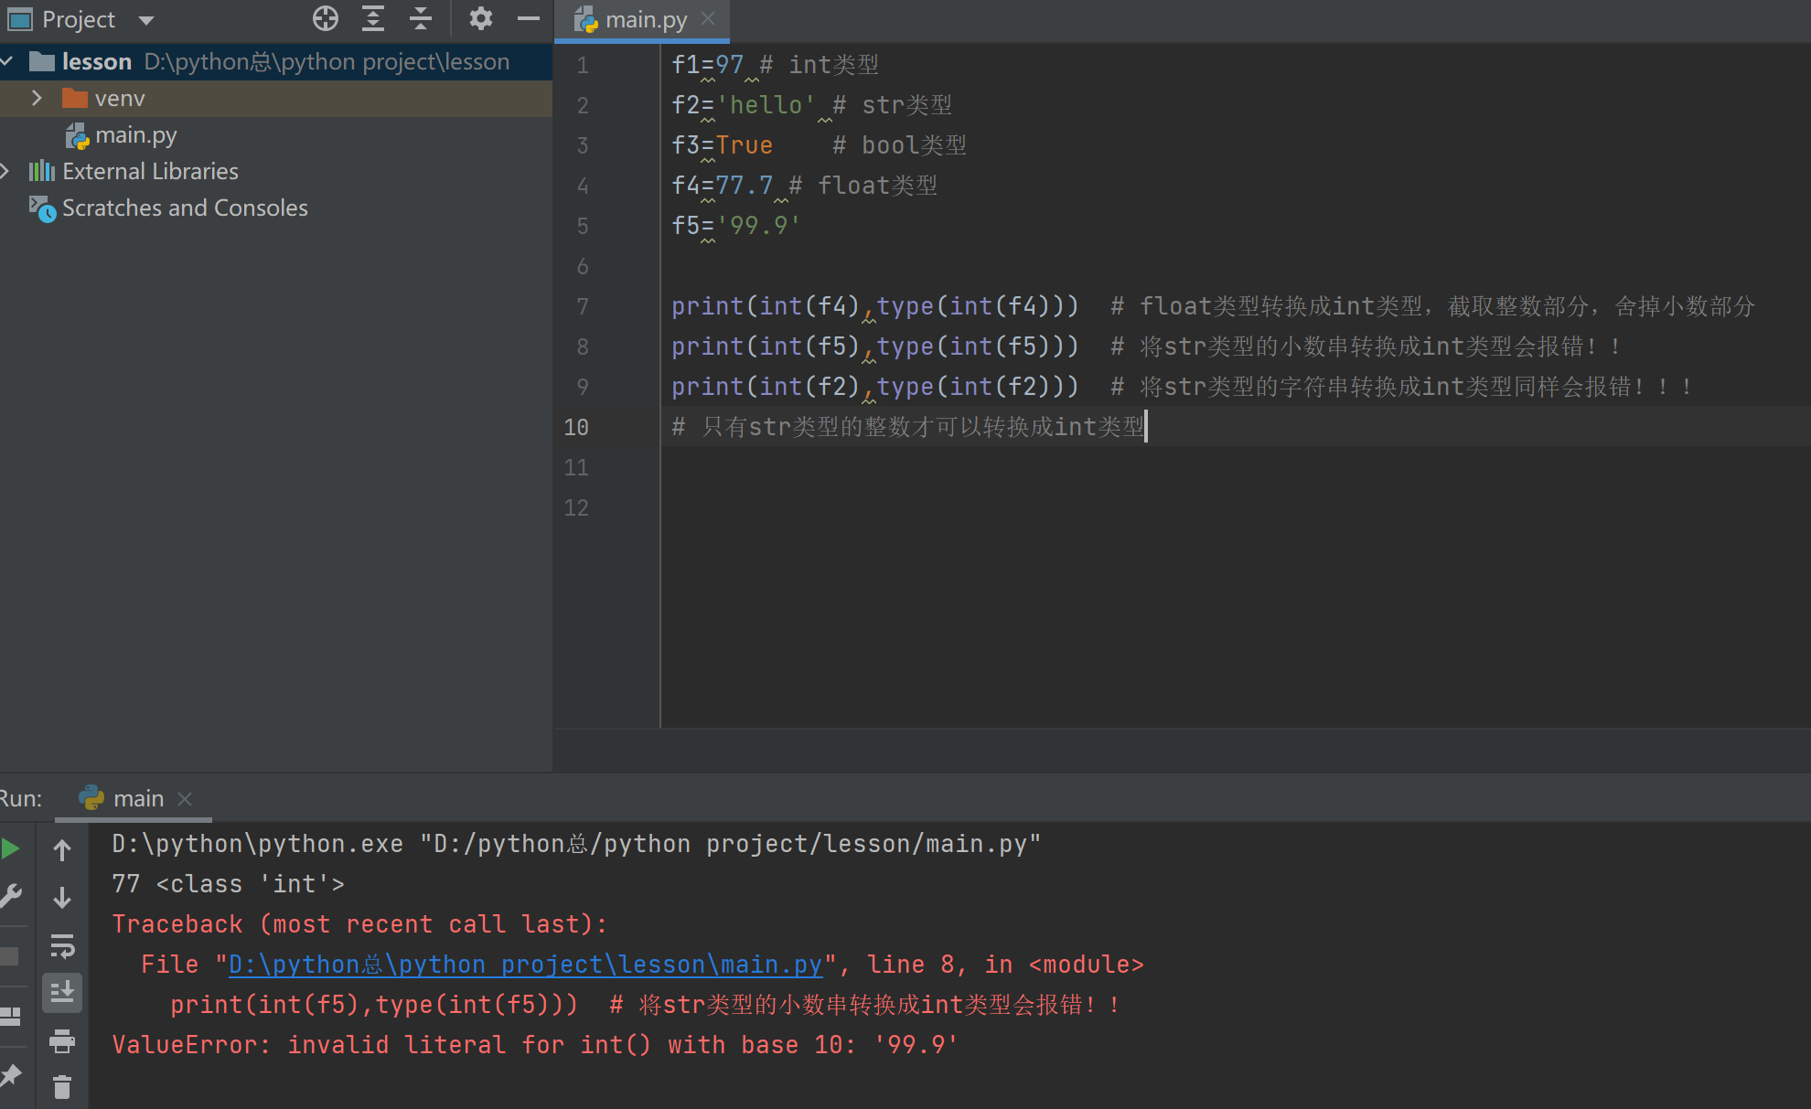Click the restore layout icon in run panel
1811x1109 pixels.
(10, 1017)
